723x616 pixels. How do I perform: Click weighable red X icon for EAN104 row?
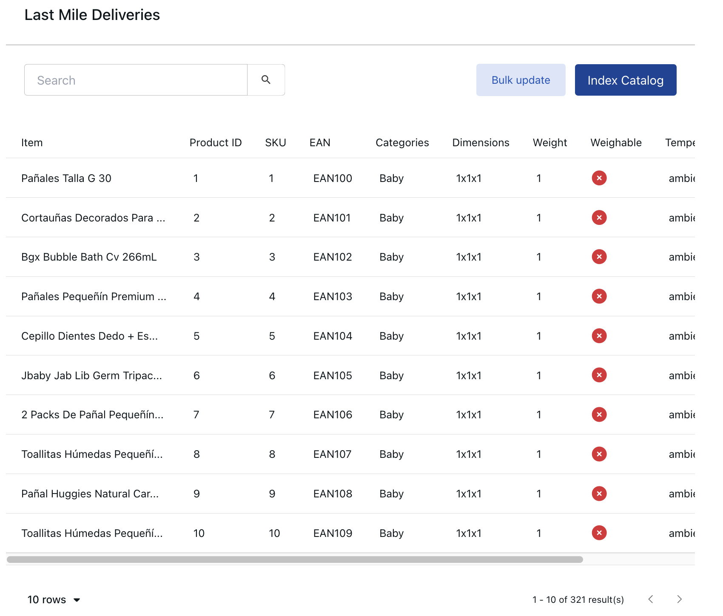[599, 336]
